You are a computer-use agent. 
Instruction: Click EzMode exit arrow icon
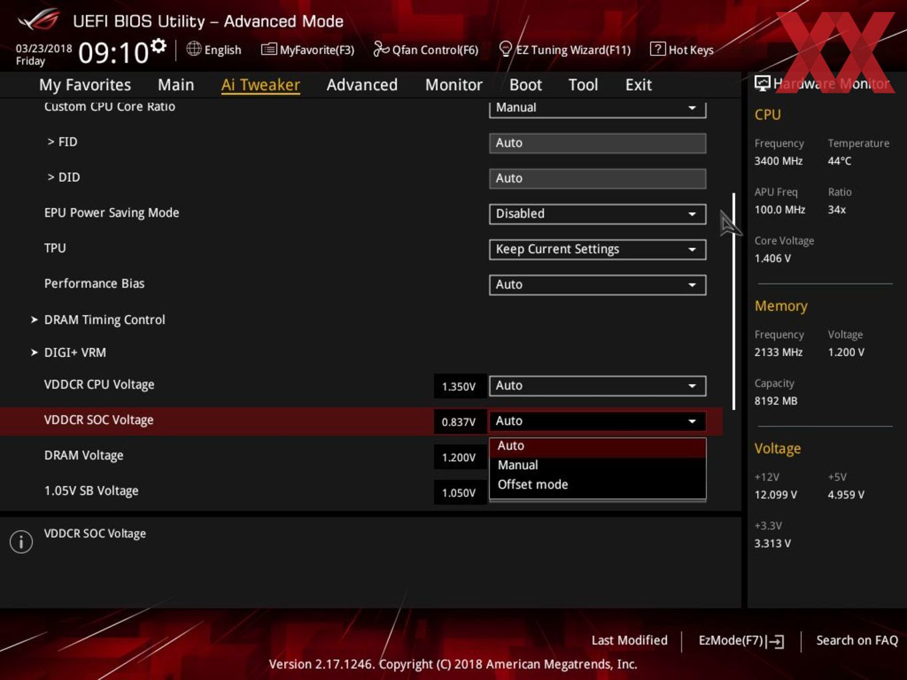(775, 641)
